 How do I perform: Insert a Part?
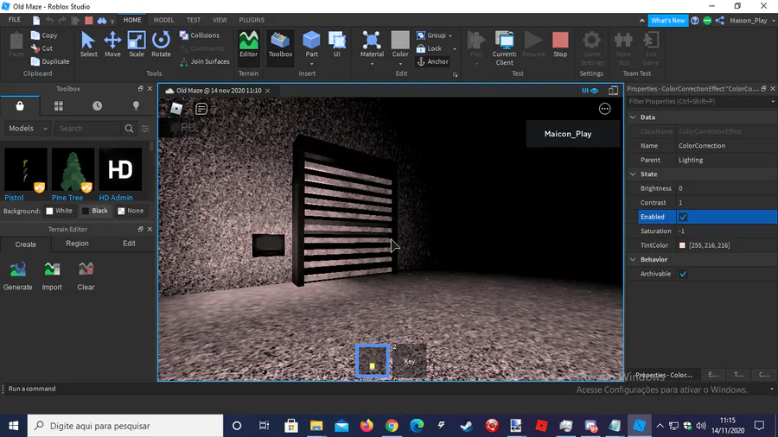pos(311,43)
